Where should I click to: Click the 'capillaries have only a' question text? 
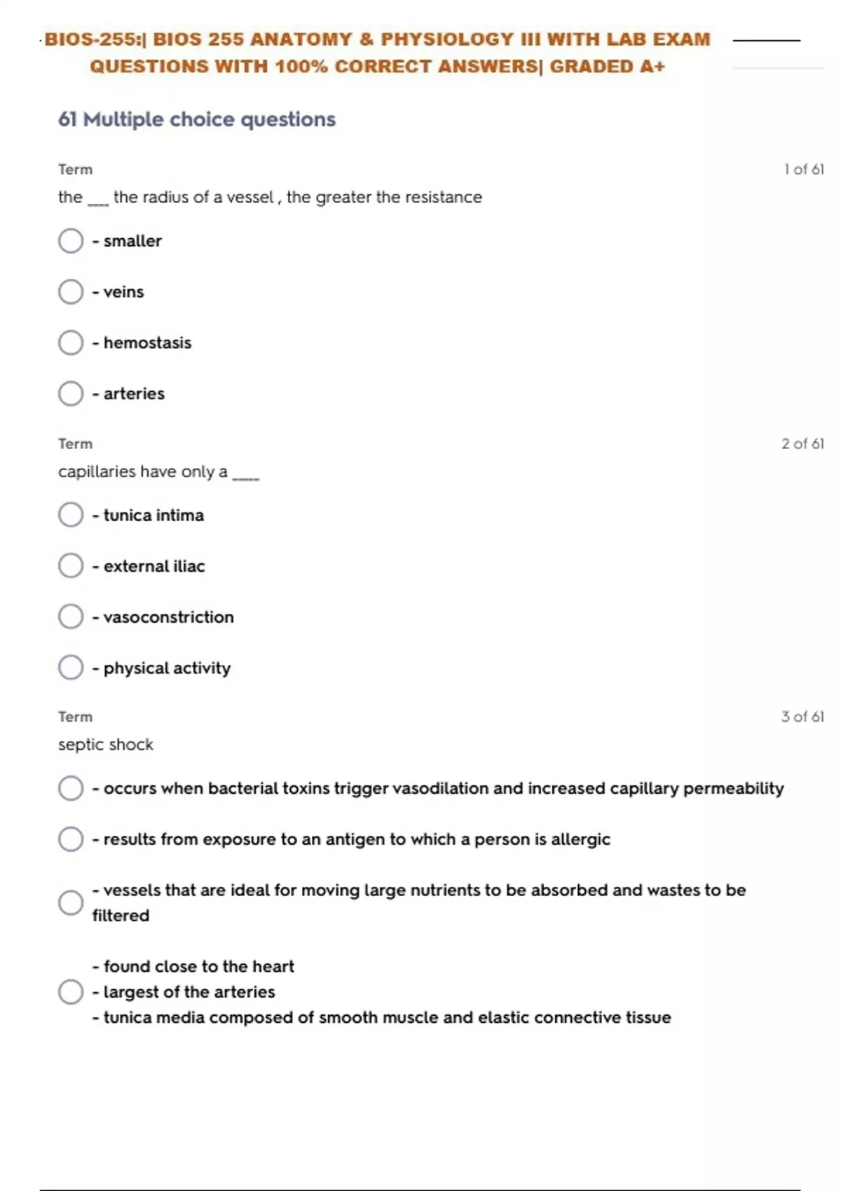[x=143, y=471]
